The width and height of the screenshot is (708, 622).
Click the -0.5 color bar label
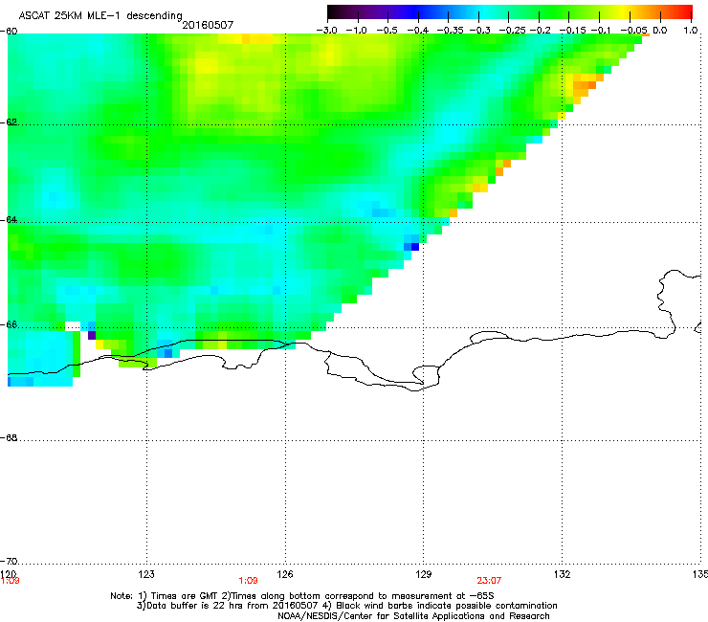click(387, 31)
